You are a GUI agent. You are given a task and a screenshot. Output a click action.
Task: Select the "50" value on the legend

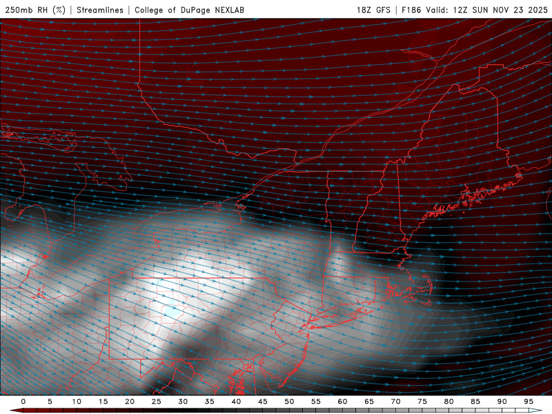pyautogui.click(x=289, y=402)
